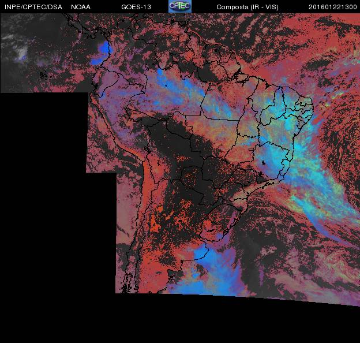This screenshot has height=343, width=360.
Task: Select the NOAA label in the header
Action: tap(81, 7)
